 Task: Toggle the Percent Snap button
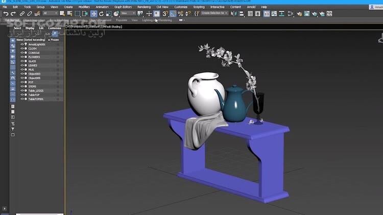click(x=180, y=14)
